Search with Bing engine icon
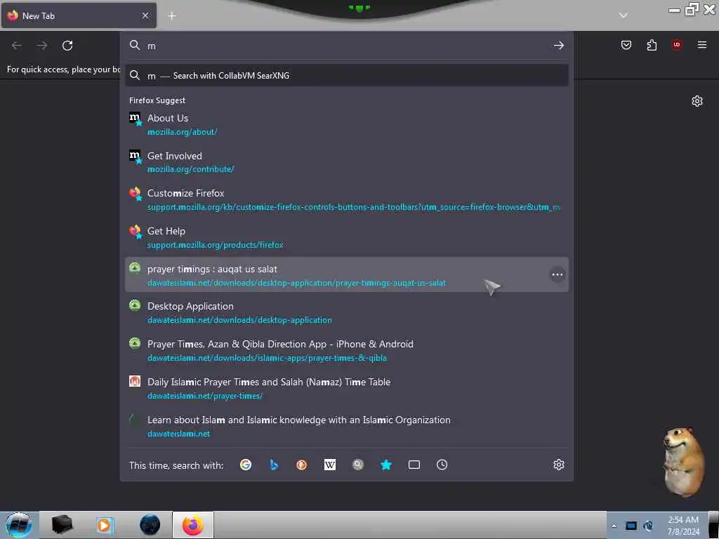The height and width of the screenshot is (539, 719). (274, 465)
